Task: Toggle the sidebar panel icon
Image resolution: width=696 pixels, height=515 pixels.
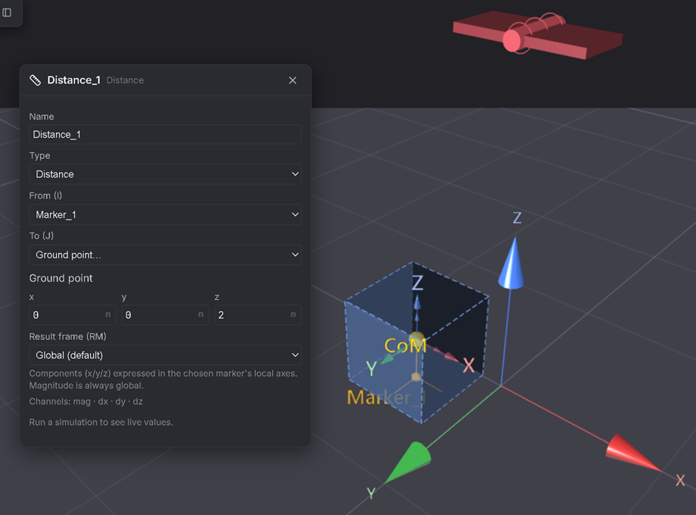Action: tap(7, 12)
